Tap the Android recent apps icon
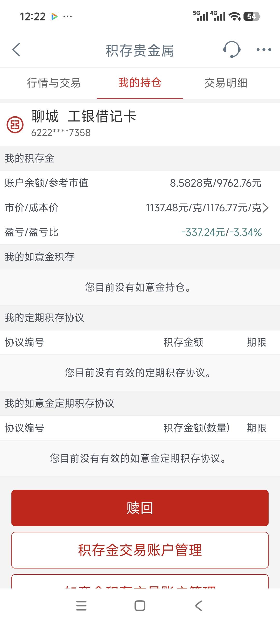This screenshot has width=280, height=623. pos(81,606)
